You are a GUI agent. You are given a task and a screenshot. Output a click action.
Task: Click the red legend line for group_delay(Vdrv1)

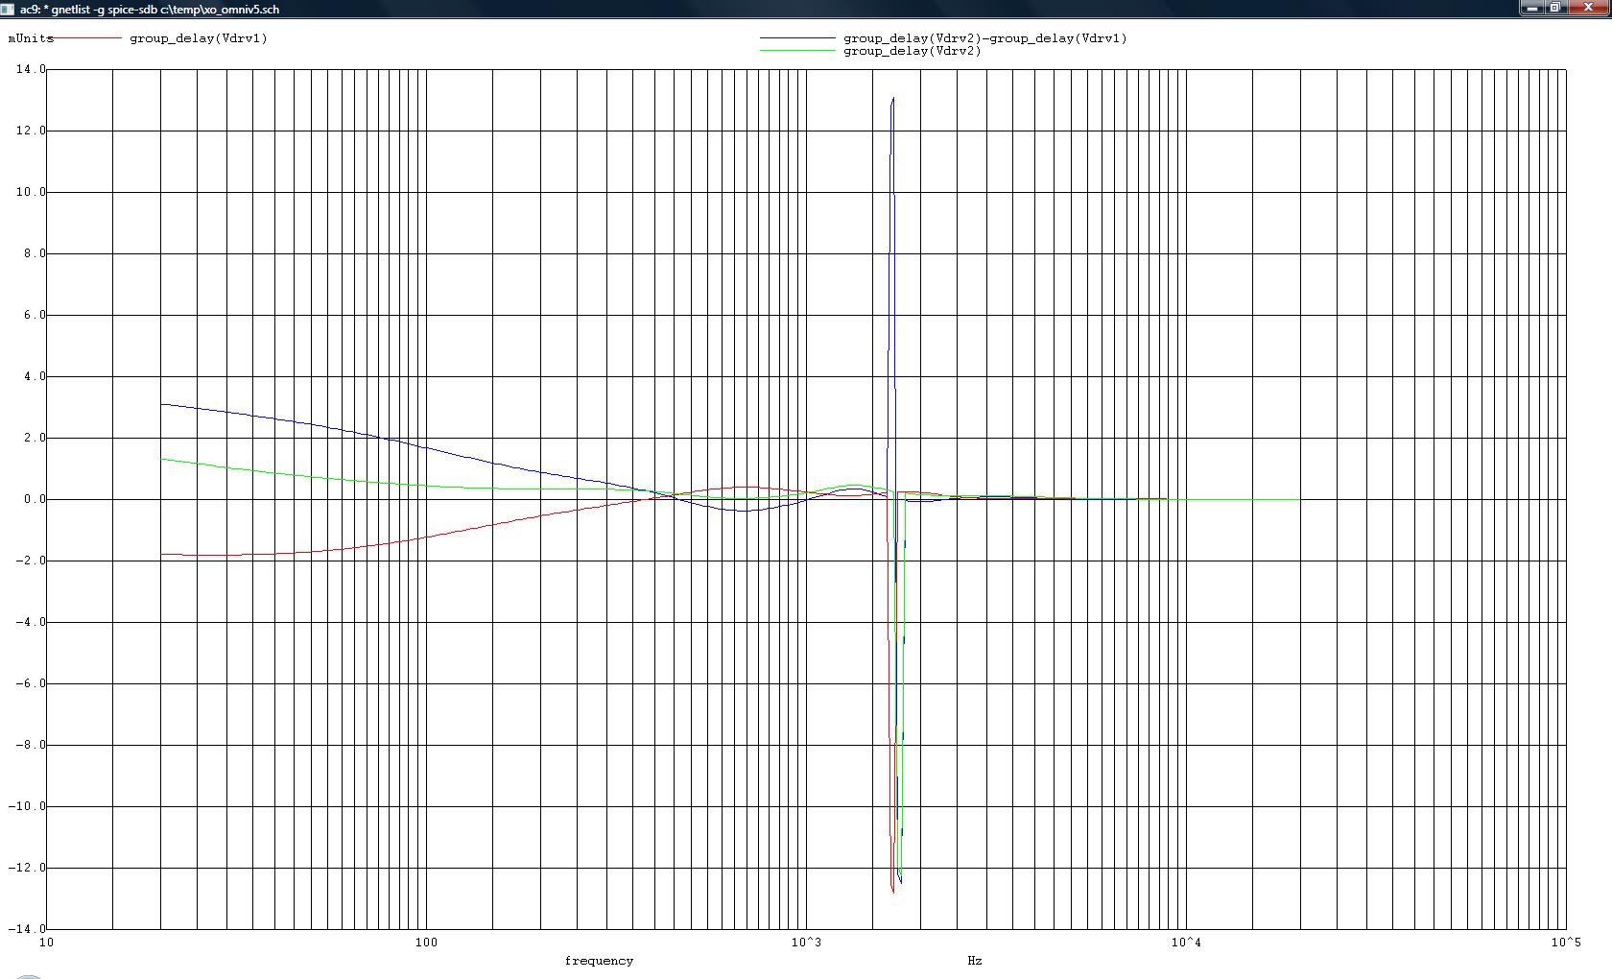pos(85,38)
